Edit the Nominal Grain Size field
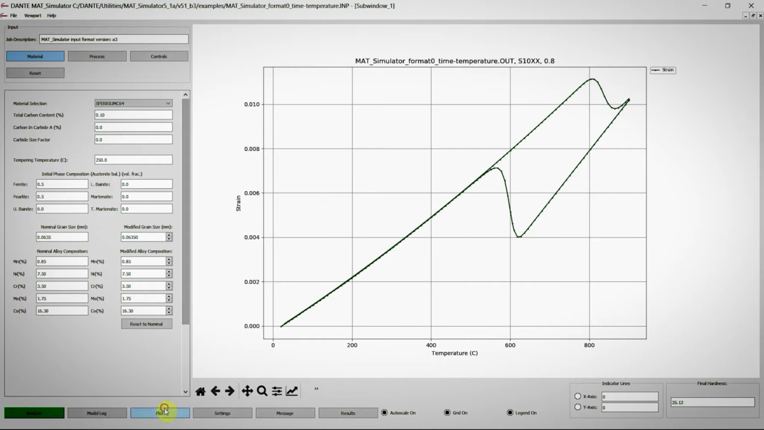 (x=62, y=237)
